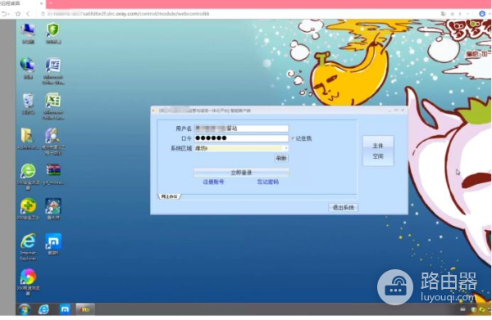Screen dimensions: 492x320
Task: Open the Maxthon browser desktop icon
Action: point(53,244)
